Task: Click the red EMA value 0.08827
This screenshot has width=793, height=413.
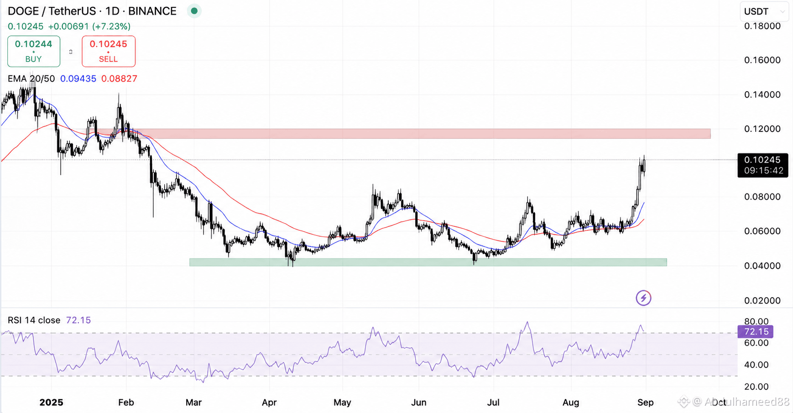Action: [x=119, y=78]
